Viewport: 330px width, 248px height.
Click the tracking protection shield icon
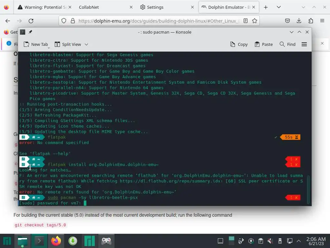64,21
